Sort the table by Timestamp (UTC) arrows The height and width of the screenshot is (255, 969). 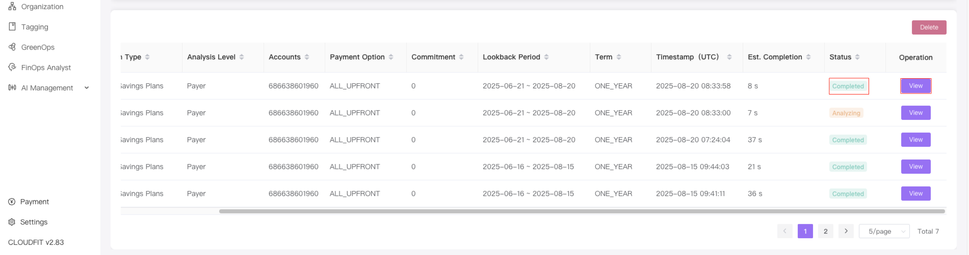pos(729,57)
